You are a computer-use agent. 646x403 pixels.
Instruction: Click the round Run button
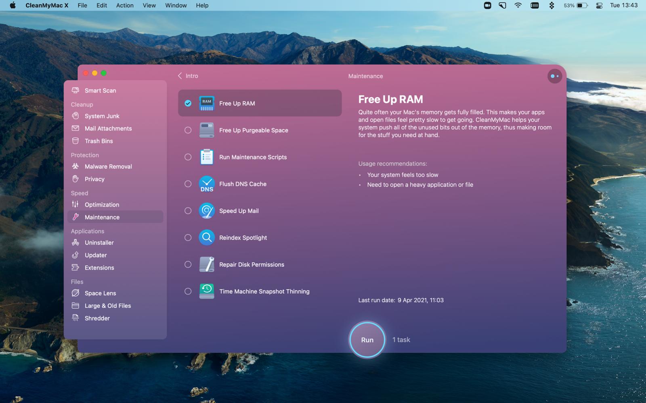point(367,340)
